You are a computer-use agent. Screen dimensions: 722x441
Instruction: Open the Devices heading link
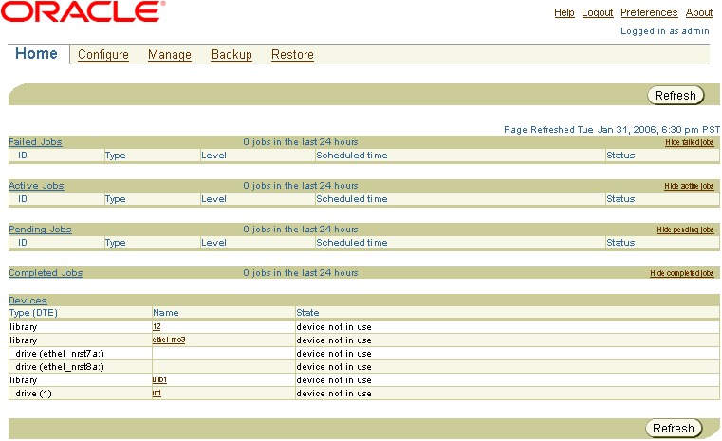[x=28, y=301]
